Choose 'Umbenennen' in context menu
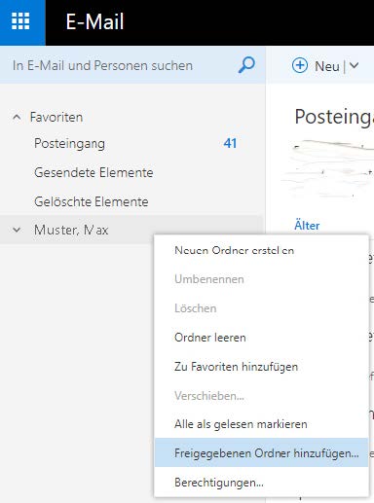Image resolution: width=374 pixels, height=503 pixels. tap(261, 279)
